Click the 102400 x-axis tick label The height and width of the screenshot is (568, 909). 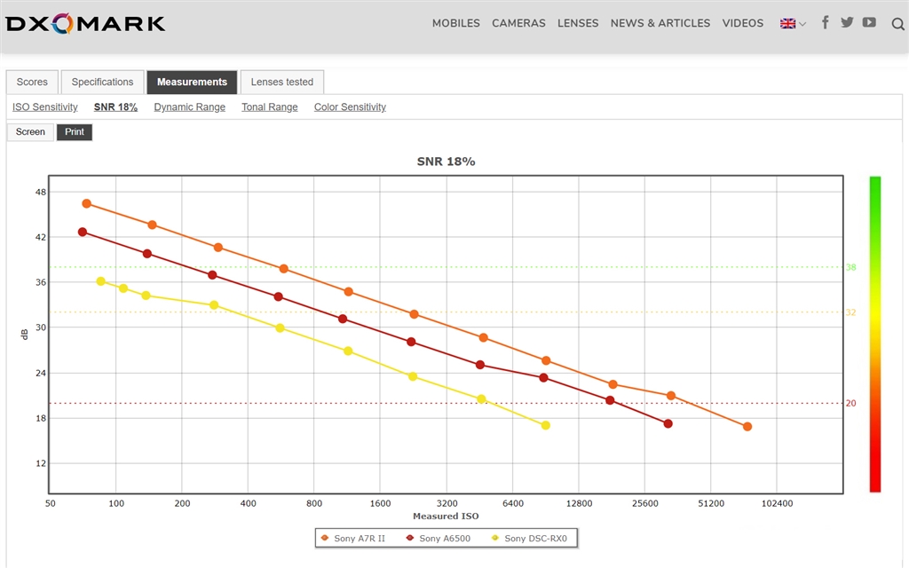pos(777,504)
